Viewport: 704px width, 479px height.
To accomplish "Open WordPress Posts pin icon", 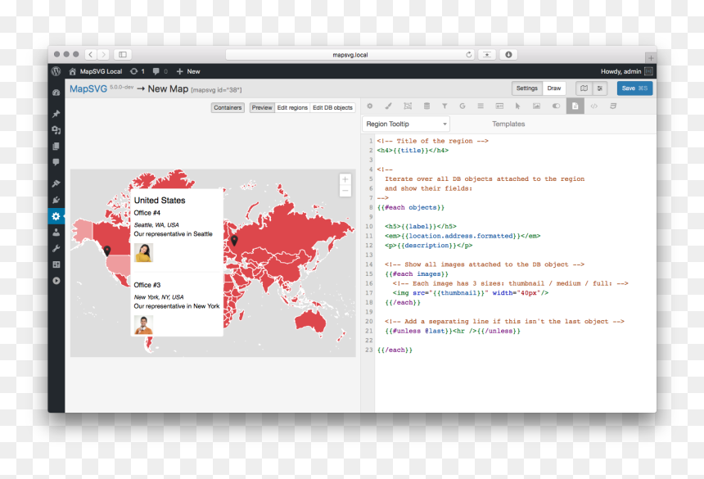I will point(56,114).
